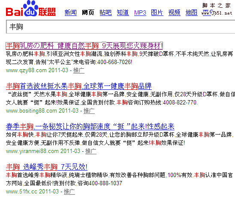The image size is (235, 199).
Task: Open the 新闻 news tab
Action: (x=71, y=12)
